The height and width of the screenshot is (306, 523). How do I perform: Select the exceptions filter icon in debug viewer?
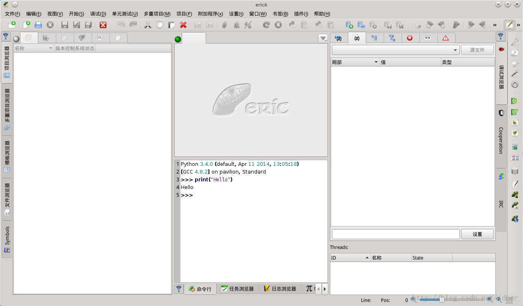pos(411,37)
